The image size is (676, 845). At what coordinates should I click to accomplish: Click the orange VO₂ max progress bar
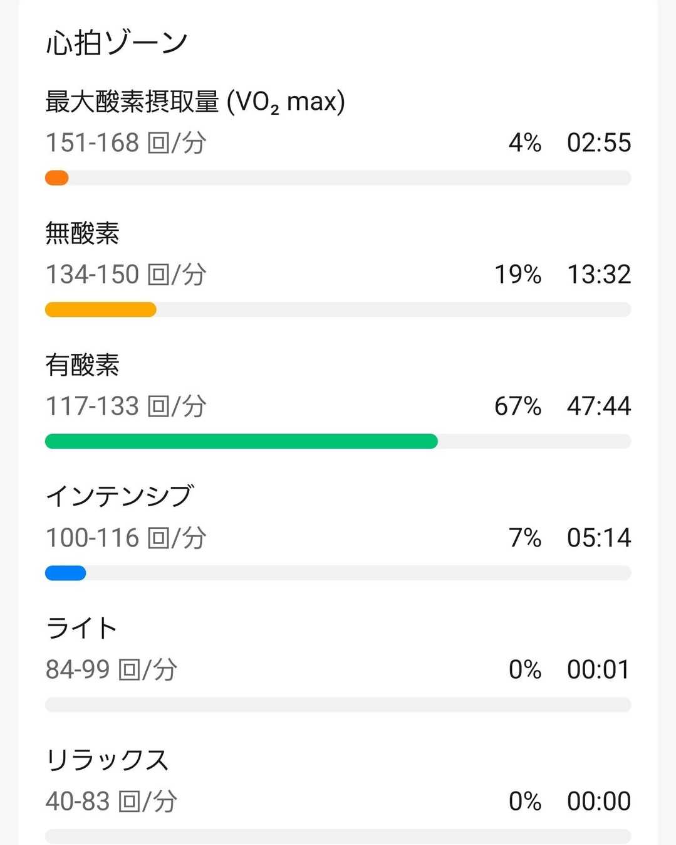(57, 178)
